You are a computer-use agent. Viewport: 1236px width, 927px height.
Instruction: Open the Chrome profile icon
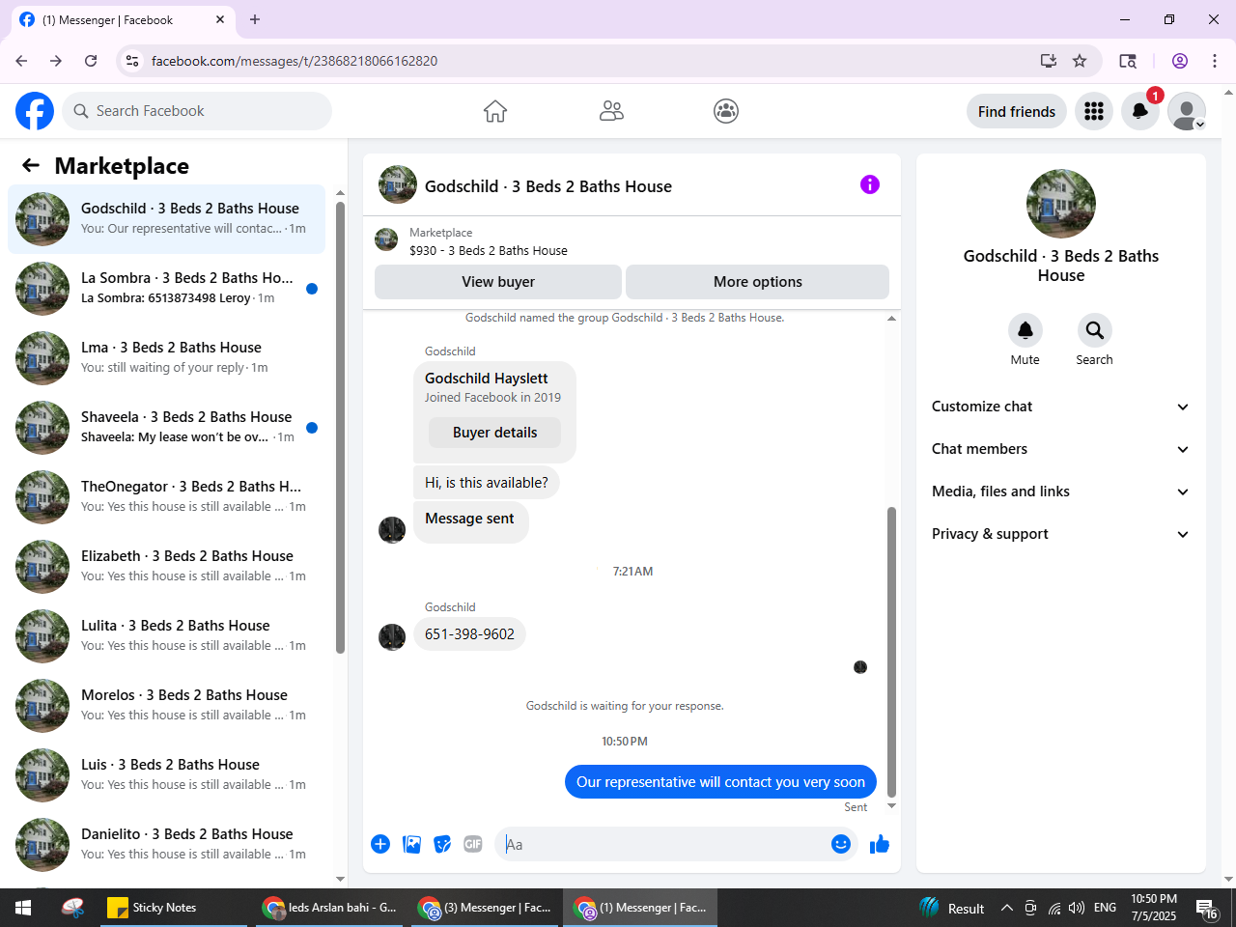[1180, 61]
